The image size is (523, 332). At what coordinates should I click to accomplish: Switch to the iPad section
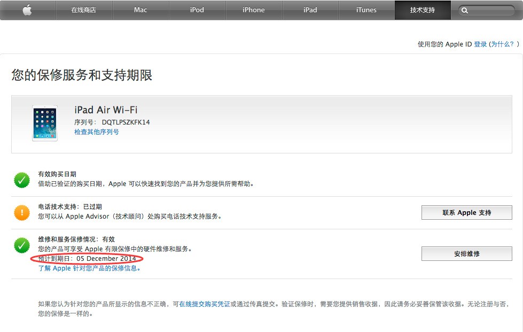[310, 9]
